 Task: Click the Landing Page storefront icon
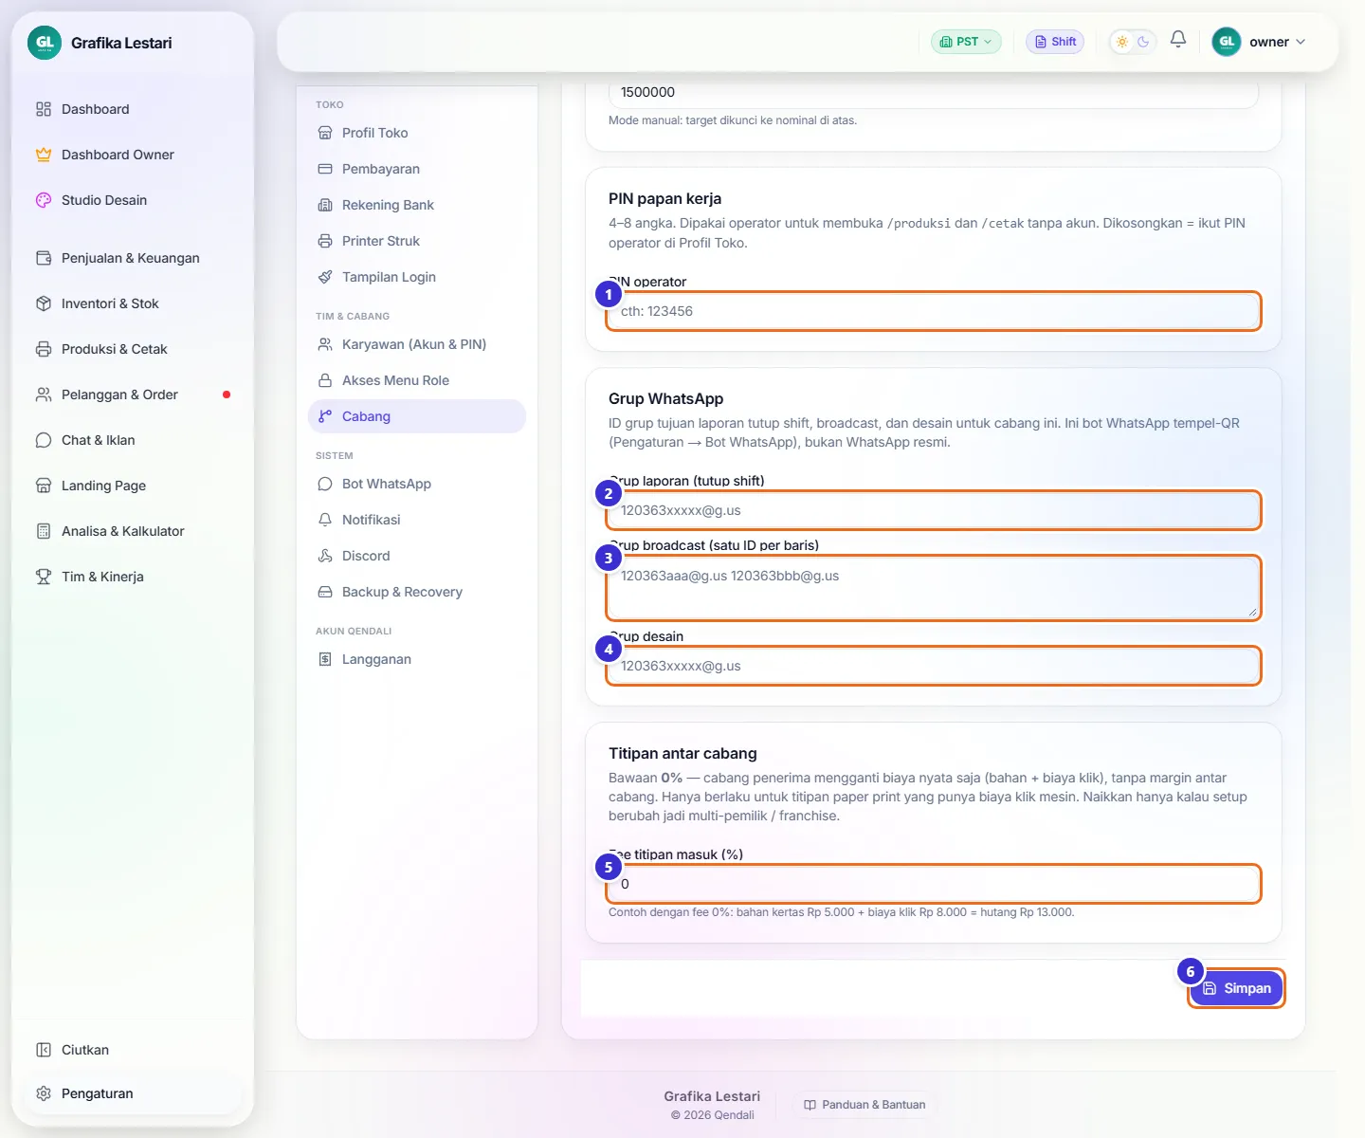(44, 486)
